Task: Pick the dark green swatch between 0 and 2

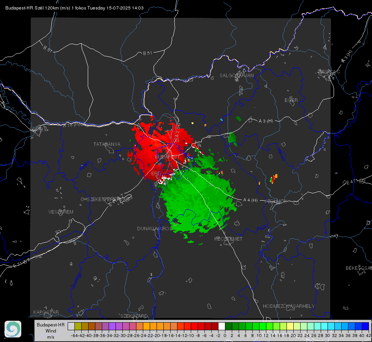Action: point(228,326)
